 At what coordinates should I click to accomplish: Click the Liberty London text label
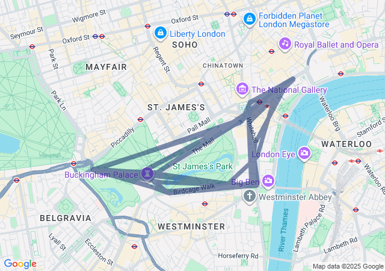(197, 34)
